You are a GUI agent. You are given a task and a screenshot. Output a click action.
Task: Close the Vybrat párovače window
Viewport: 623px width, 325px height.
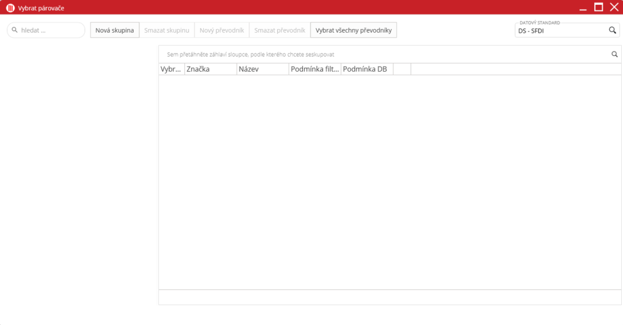click(x=614, y=7)
